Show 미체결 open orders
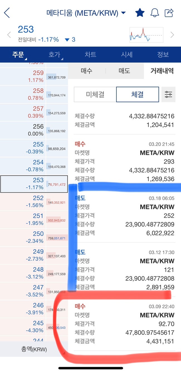This screenshot has height=373, width=181. pos(95,94)
